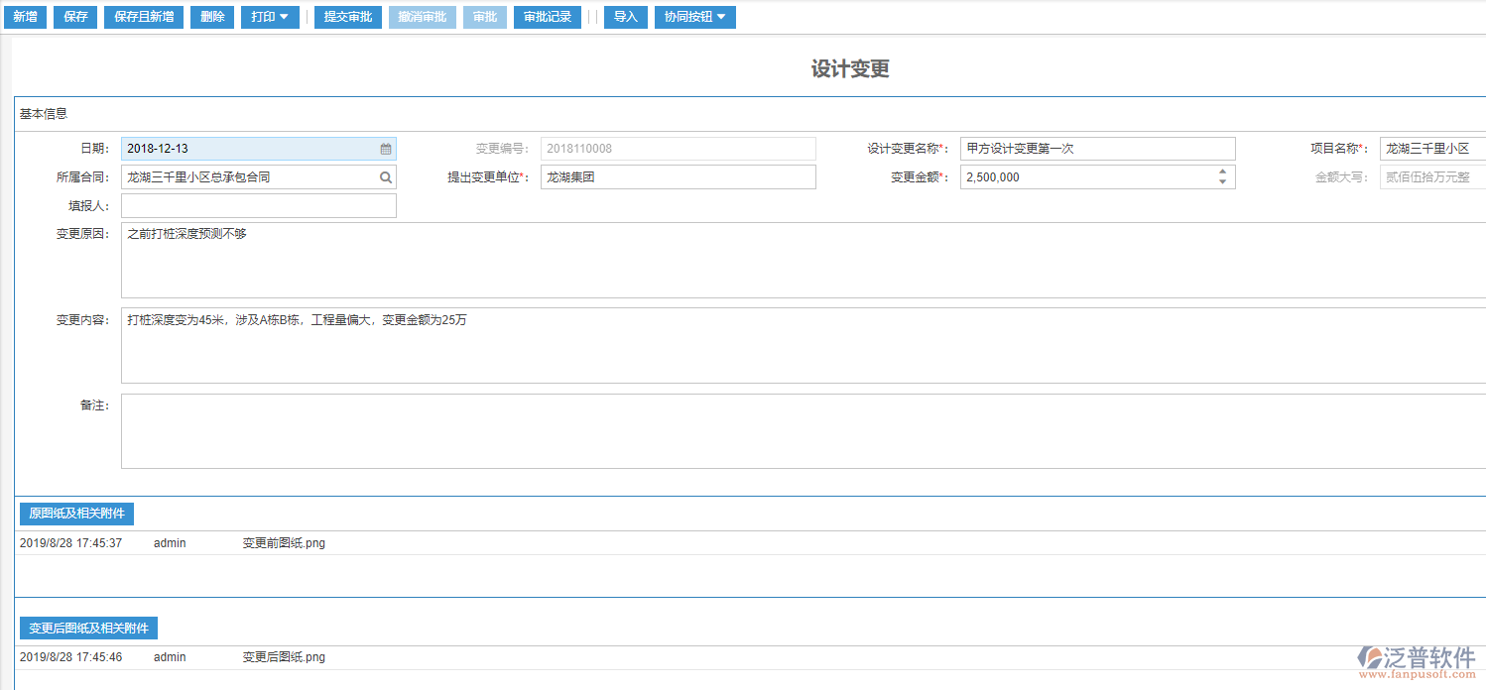Click 导入 to import data
Viewport: 1486px width, 690px height.
(625, 17)
